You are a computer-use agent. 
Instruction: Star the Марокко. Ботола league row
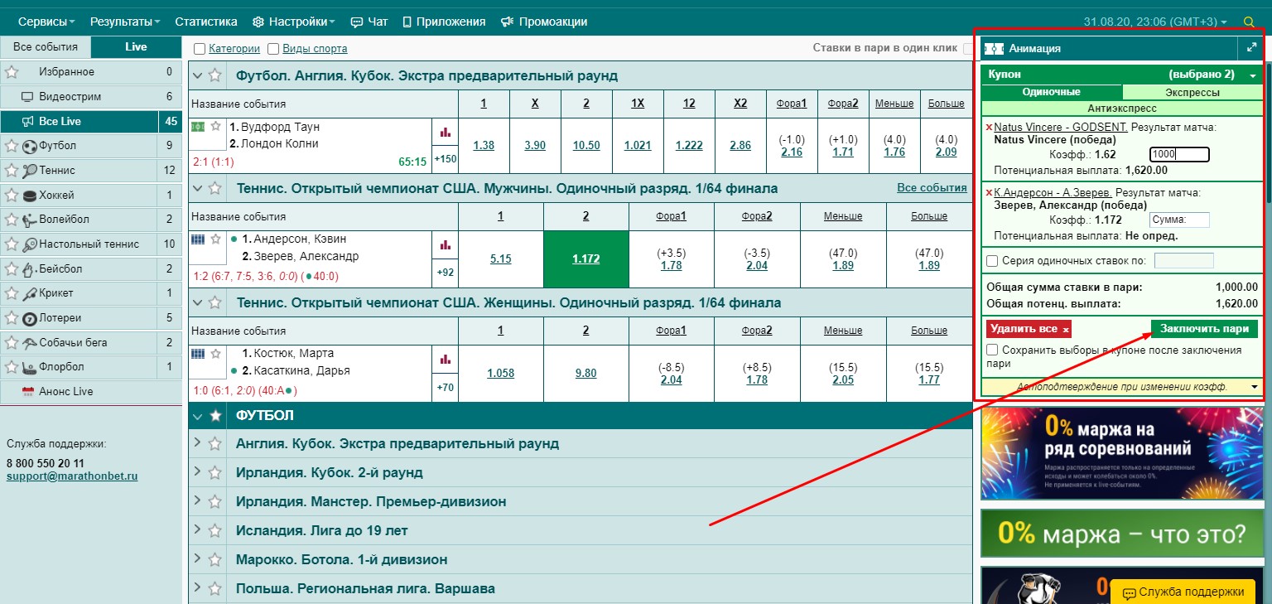coord(215,559)
